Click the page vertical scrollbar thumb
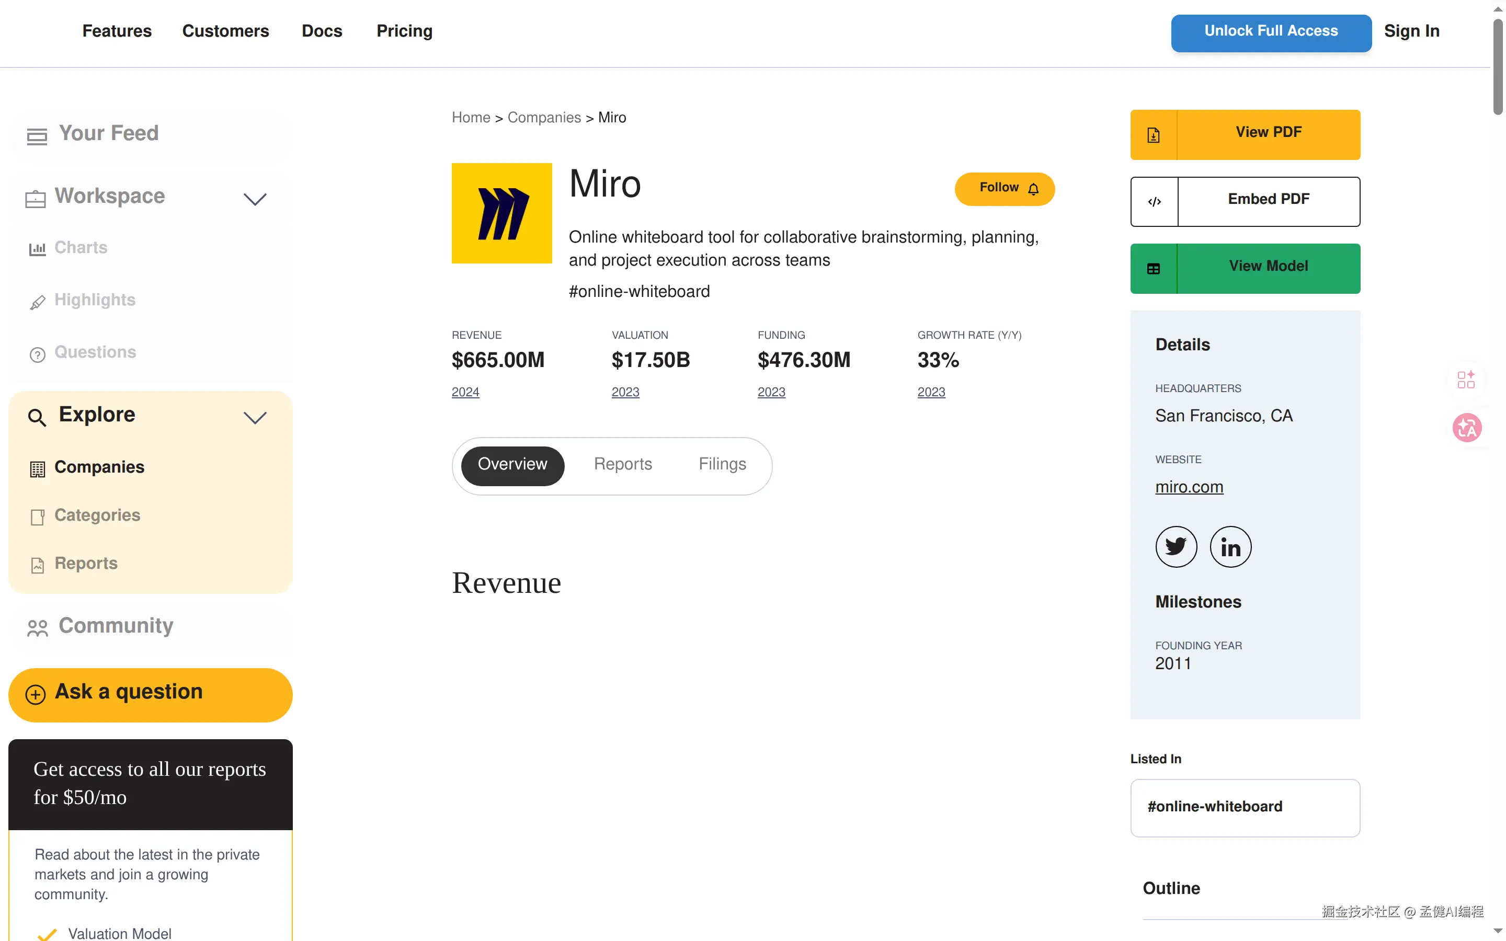The image size is (1506, 941). [1498, 66]
